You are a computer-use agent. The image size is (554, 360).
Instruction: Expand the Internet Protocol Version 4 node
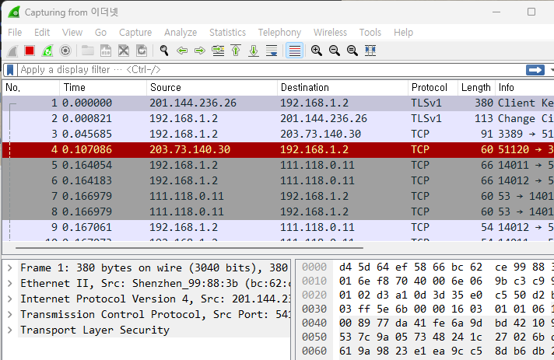9,299
